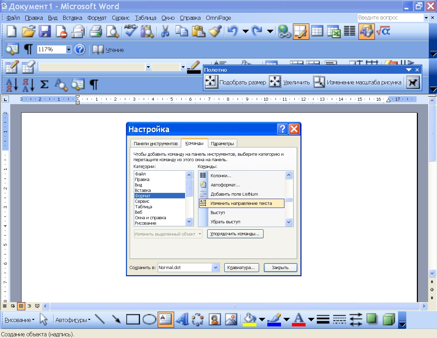Image resolution: width=437 pixels, height=338 pixels.
Task: Click Увеличить on Полотно toolbar
Action: 290,82
